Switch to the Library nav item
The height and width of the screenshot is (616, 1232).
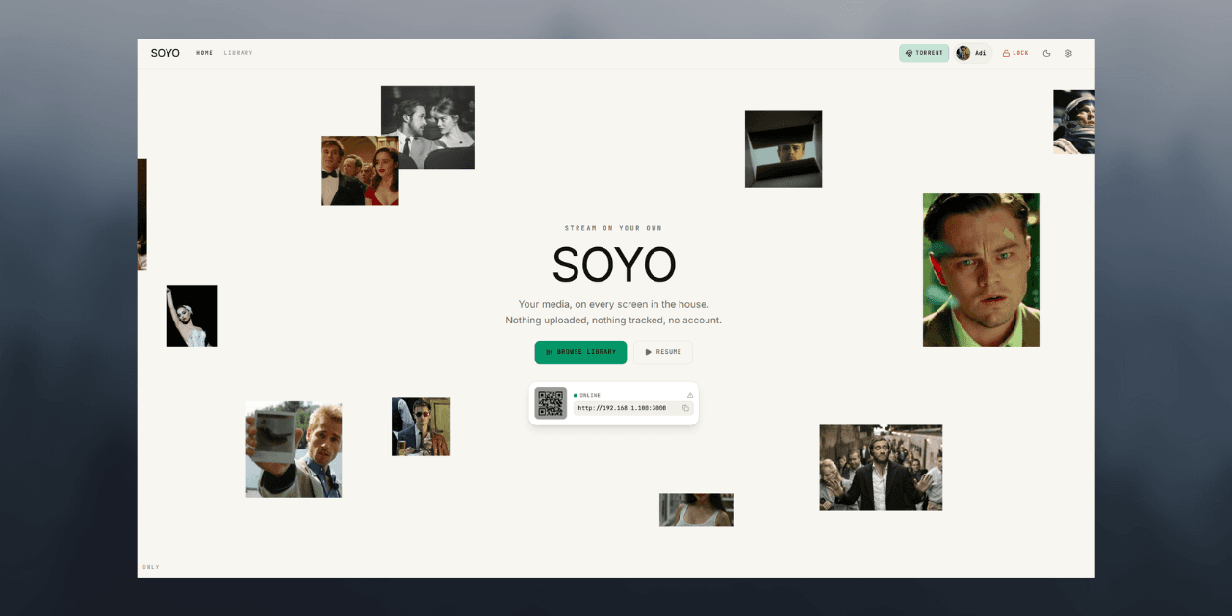point(238,53)
